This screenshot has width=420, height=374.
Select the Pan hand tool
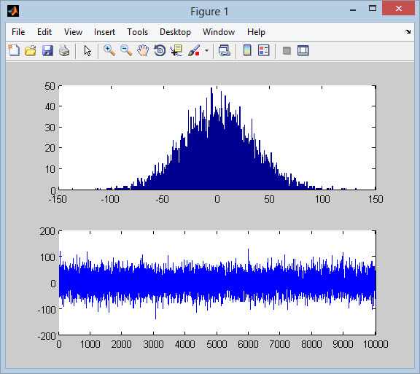(x=143, y=50)
